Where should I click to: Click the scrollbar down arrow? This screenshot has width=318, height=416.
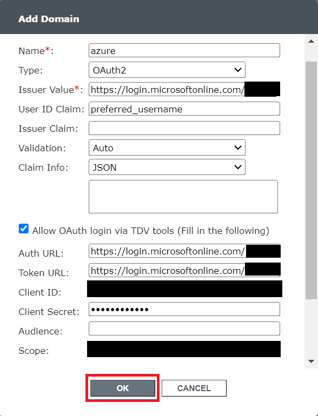coord(311,361)
